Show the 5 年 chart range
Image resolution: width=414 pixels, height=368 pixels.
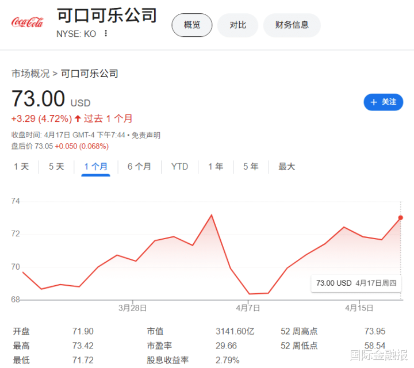pyautogui.click(x=251, y=167)
